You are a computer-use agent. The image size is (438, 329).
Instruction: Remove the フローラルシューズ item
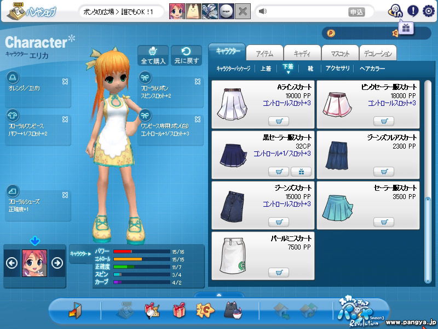pyautogui.click(x=65, y=195)
